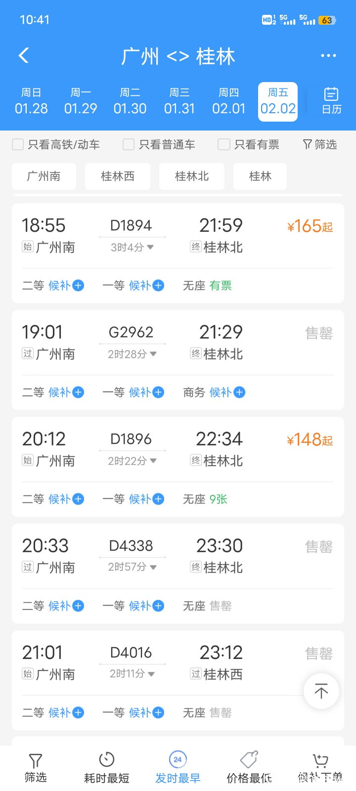
Task: Tap the scroll-to-top arrow button
Action: [321, 691]
